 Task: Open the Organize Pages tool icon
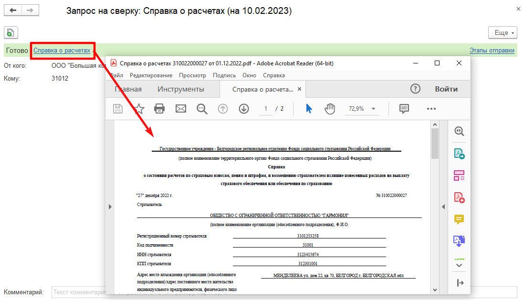[459, 176]
